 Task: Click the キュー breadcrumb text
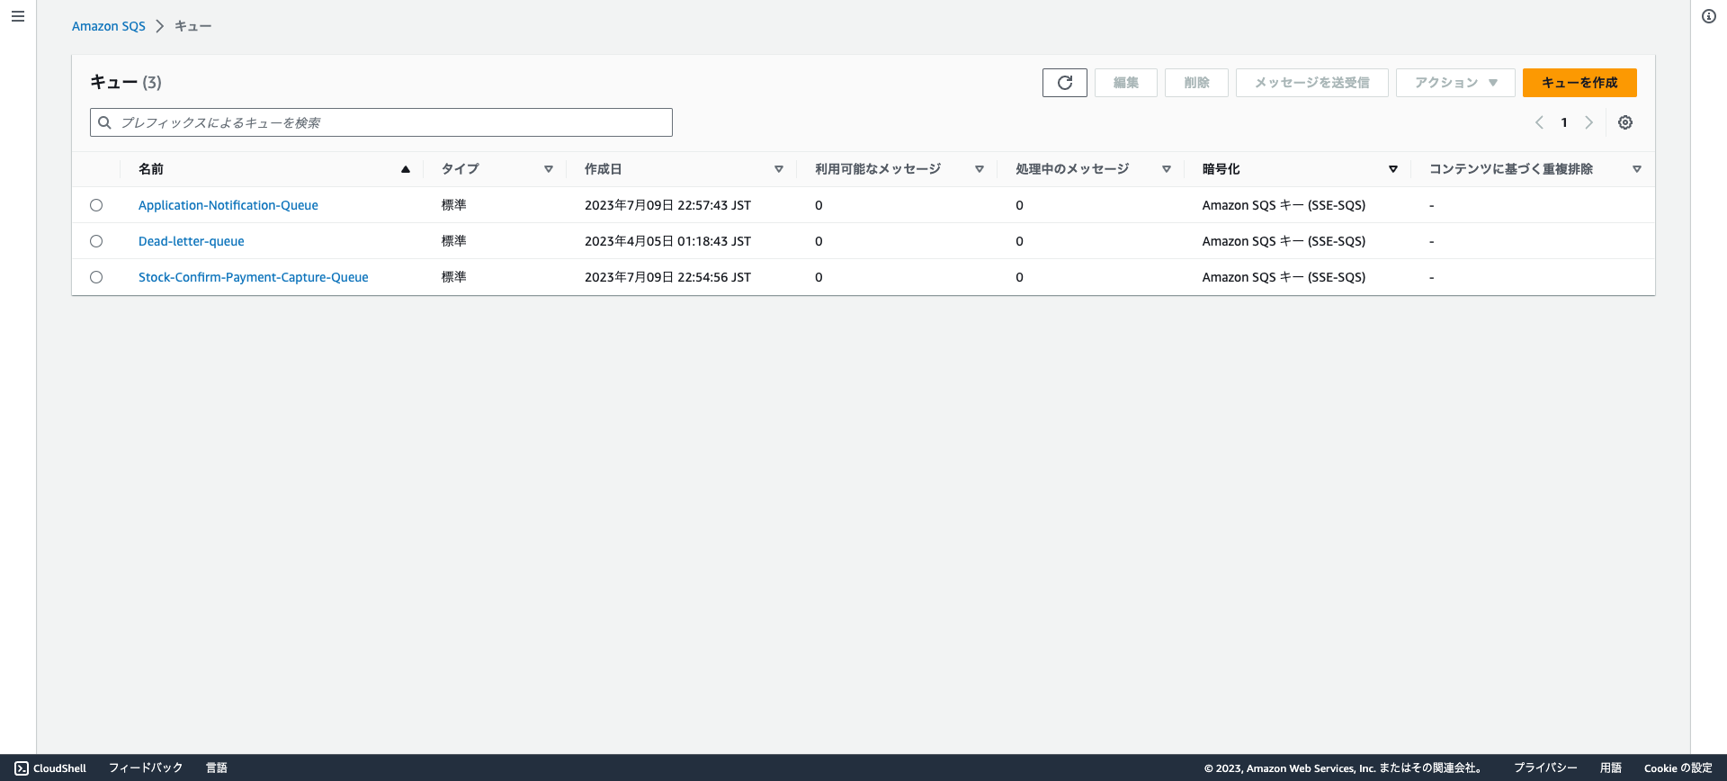point(193,26)
